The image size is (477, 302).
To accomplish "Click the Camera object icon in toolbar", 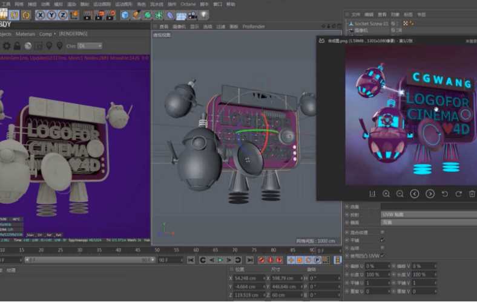I will 192,15.
